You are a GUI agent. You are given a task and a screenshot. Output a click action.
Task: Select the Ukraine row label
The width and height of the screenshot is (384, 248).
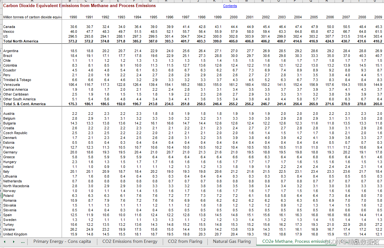(9, 229)
